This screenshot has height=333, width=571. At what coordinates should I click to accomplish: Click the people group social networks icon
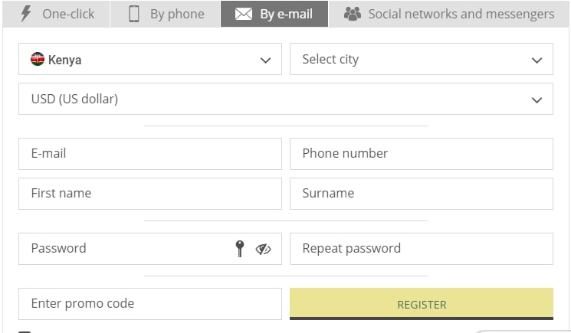(353, 14)
